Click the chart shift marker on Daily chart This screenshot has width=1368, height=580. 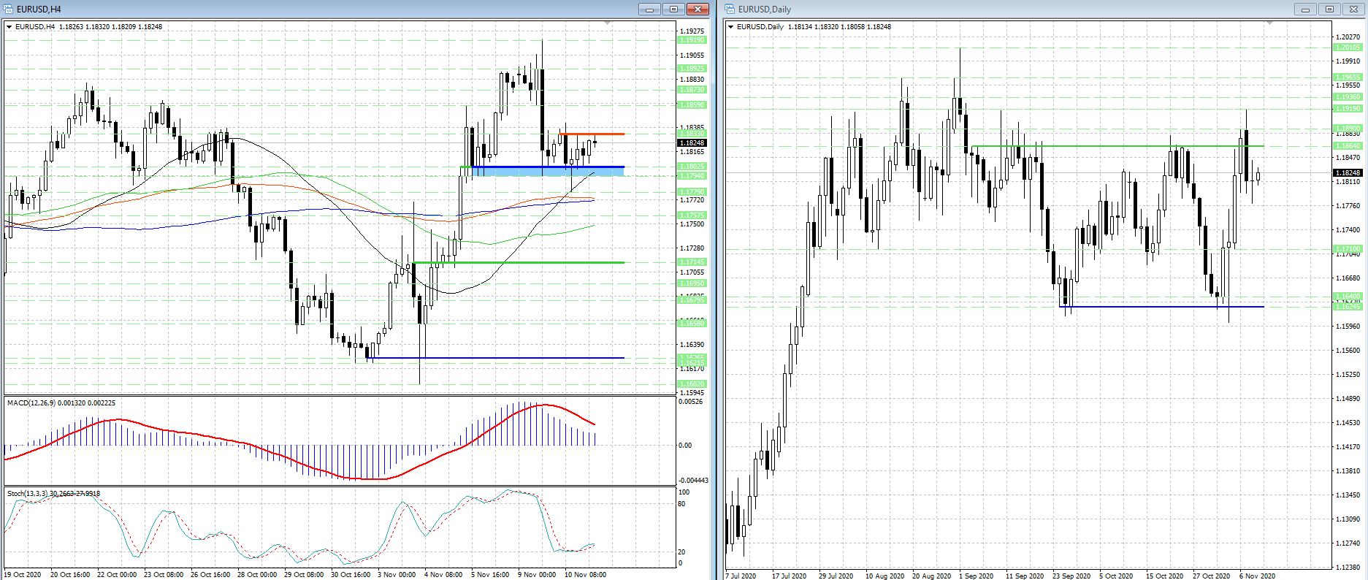tap(1269, 24)
